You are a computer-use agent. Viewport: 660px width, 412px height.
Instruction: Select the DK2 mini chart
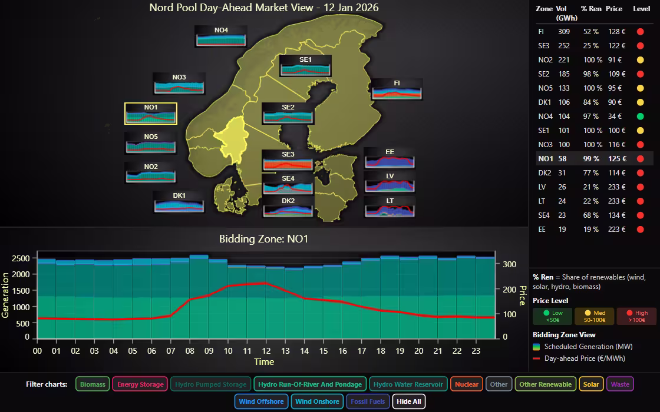[288, 207]
